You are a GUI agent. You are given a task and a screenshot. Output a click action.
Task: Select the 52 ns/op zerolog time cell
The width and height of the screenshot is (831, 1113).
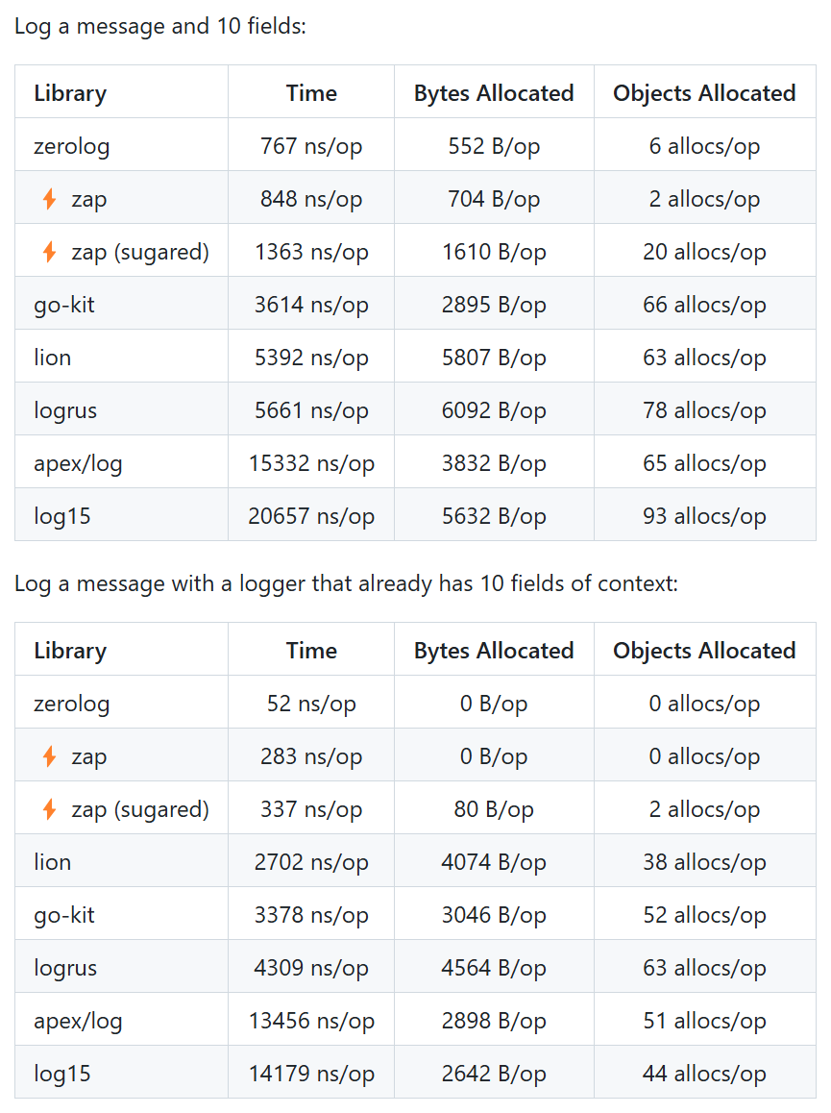[311, 704]
